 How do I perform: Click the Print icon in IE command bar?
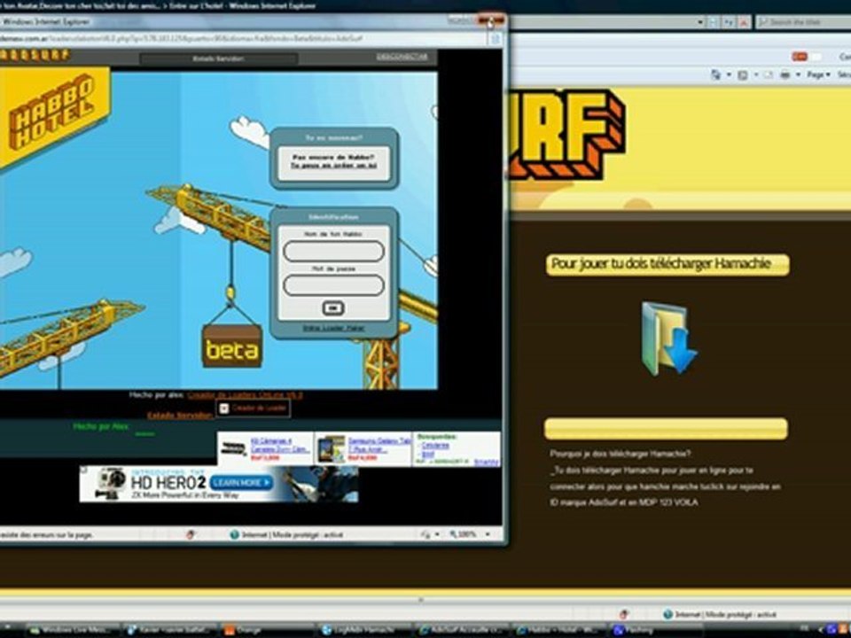[785, 74]
